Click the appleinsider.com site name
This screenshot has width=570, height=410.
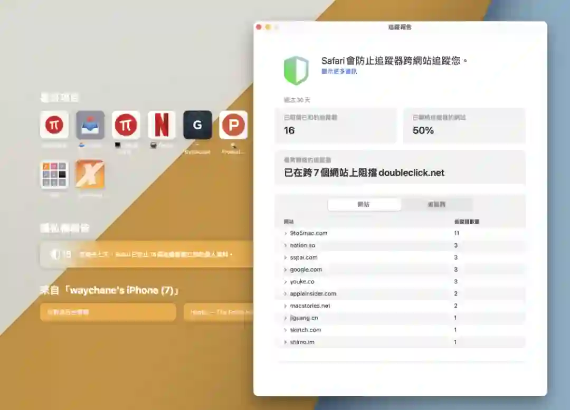tap(313, 293)
